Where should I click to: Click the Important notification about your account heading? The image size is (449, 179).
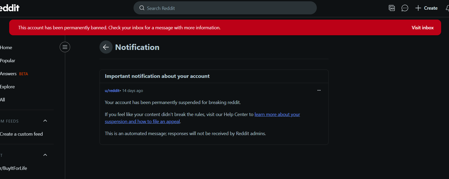pos(157,76)
